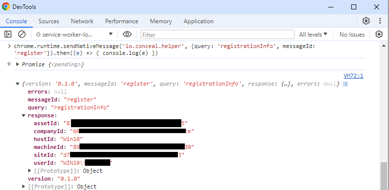Screen dimensions: 389x190
Task: Click the object info badge icon
Action: (x=345, y=84)
